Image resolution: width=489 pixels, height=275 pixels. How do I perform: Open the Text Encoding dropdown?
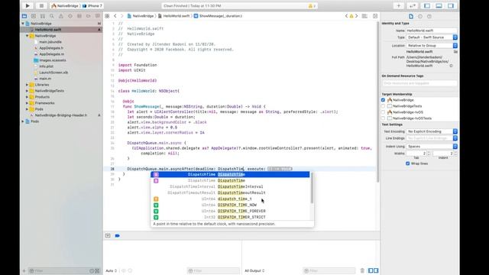[x=432, y=131]
